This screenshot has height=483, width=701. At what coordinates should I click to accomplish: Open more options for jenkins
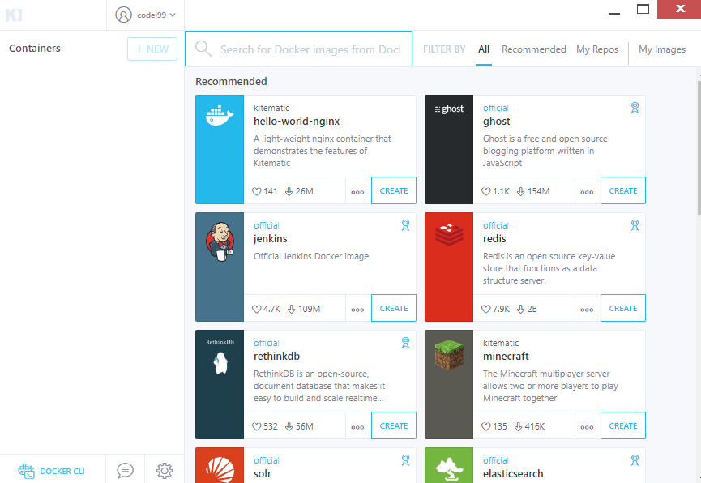pos(357,310)
